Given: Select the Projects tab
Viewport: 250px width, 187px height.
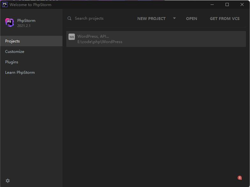Looking at the screenshot, I should (31, 41).
